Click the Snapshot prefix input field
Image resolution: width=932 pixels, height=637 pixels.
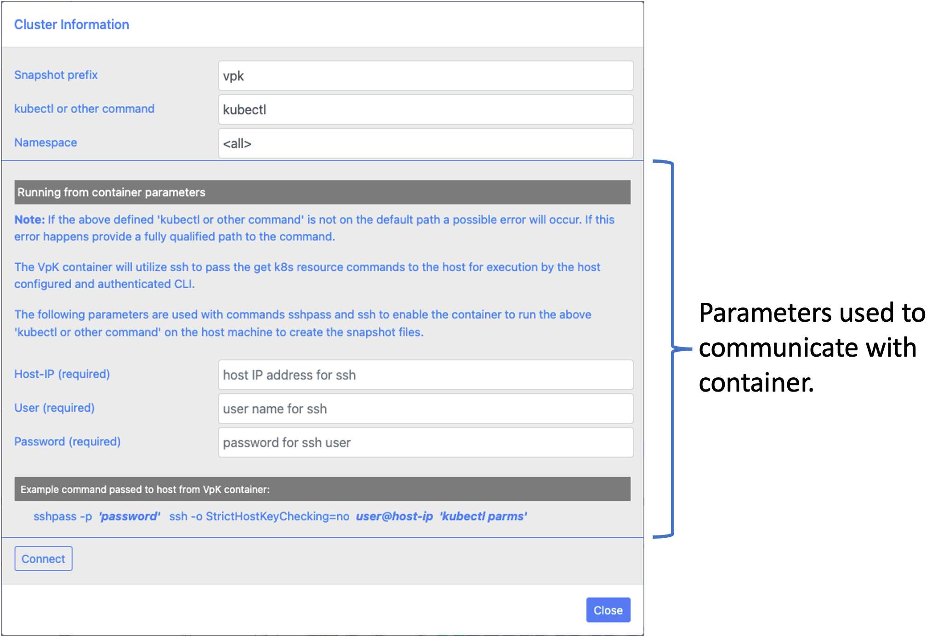[x=425, y=76]
